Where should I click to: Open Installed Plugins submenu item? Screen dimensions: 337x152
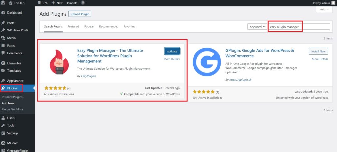click(x=12, y=97)
